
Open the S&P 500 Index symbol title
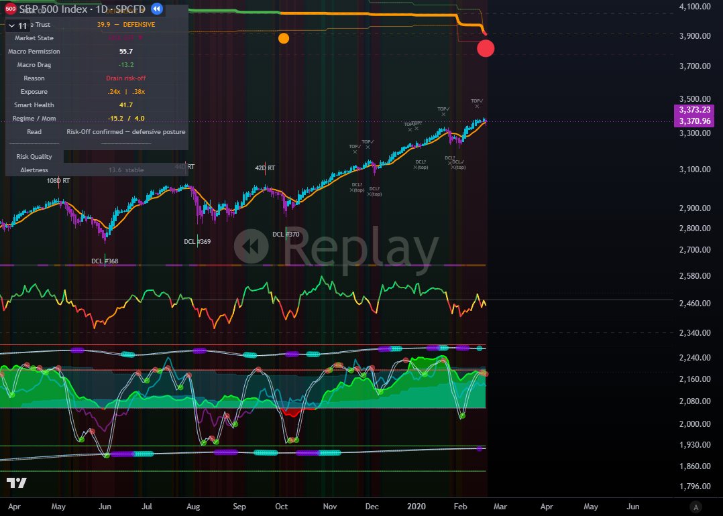[x=82, y=9]
